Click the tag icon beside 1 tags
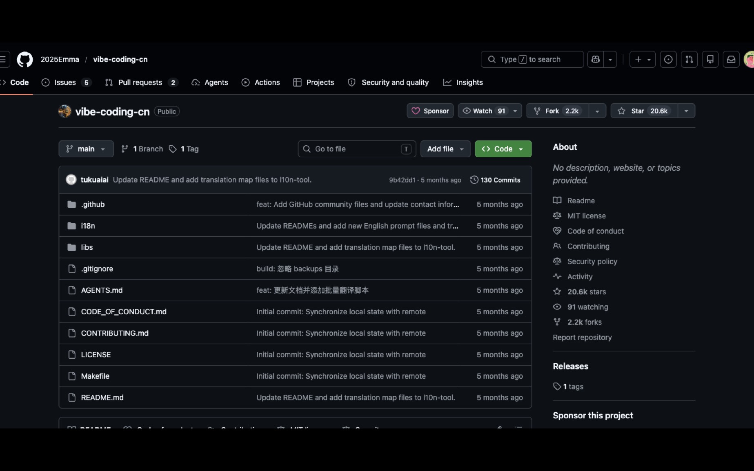The width and height of the screenshot is (754, 471). (557, 386)
